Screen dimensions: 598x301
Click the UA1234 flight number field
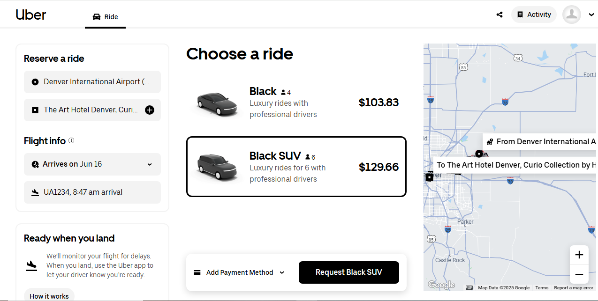coord(92,192)
